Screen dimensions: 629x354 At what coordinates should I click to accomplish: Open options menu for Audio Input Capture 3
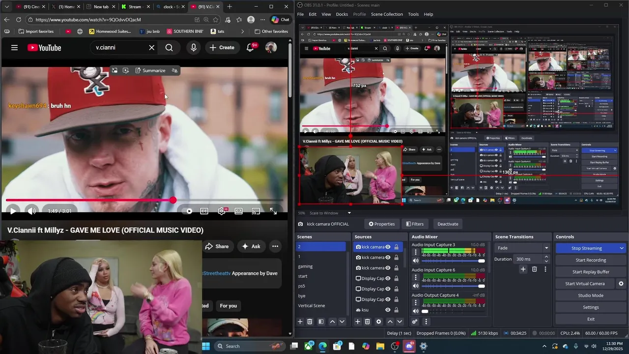click(x=416, y=252)
